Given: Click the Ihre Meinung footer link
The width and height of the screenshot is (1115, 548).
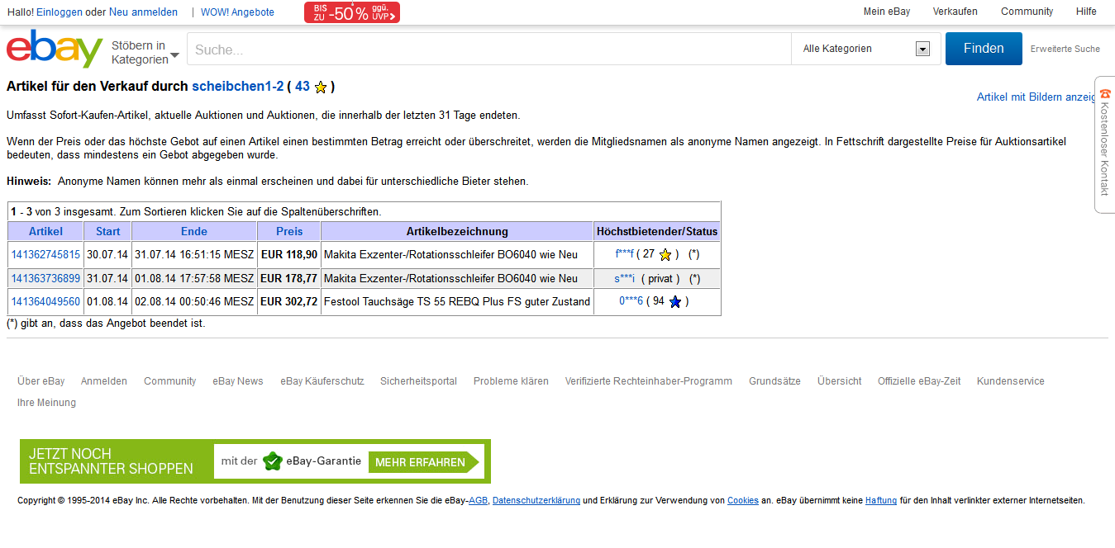Looking at the screenshot, I should (x=46, y=403).
